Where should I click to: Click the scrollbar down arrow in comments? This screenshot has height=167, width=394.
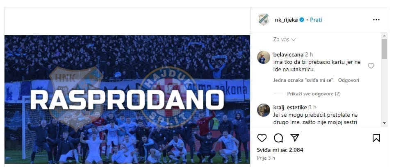point(384,123)
